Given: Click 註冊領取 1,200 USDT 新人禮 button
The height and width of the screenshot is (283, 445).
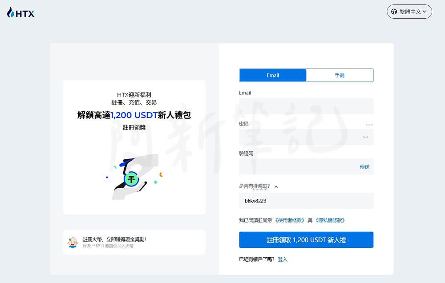Looking at the screenshot, I should pos(306,240).
